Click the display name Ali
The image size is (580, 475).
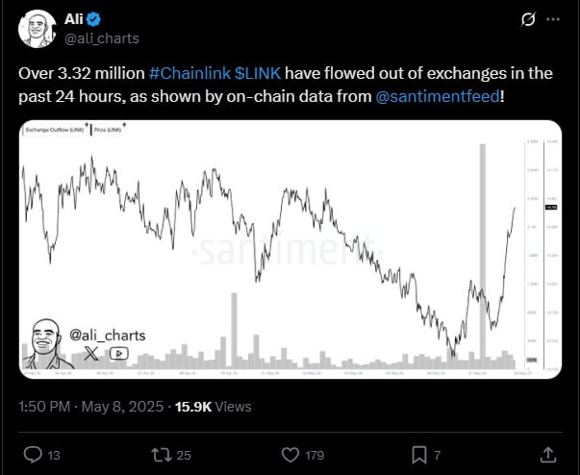(74, 19)
